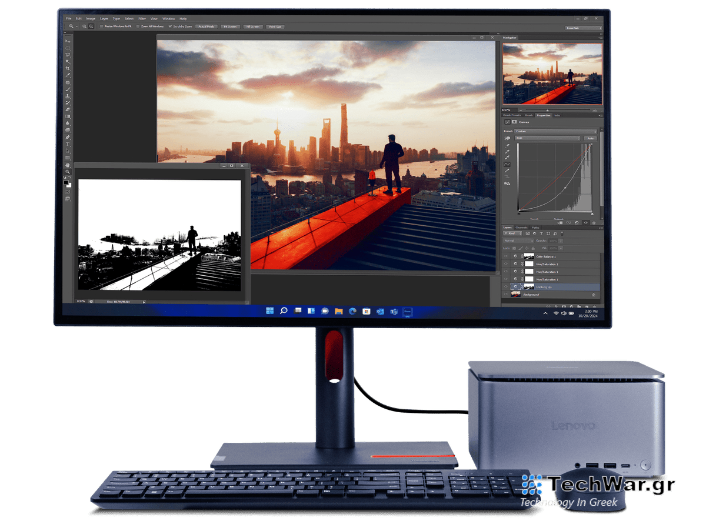Hide the Background layer
Viewport: 706px width, 521px height.
pyautogui.click(x=505, y=294)
